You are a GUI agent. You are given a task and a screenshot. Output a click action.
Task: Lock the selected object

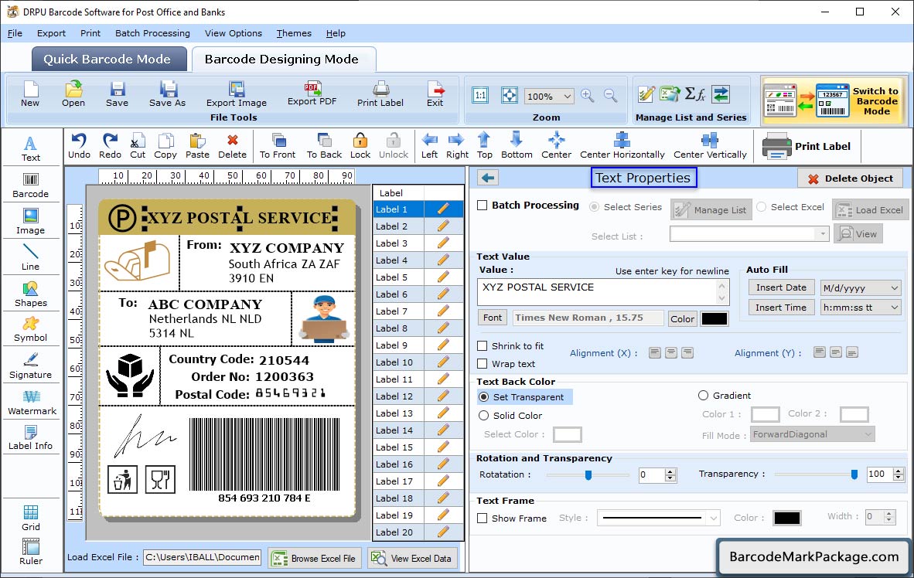tap(360, 146)
